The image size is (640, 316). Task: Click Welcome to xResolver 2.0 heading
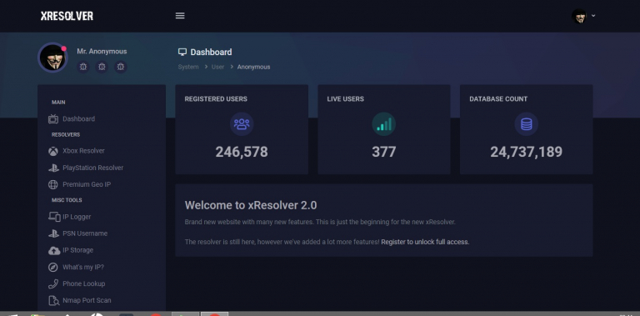point(251,205)
